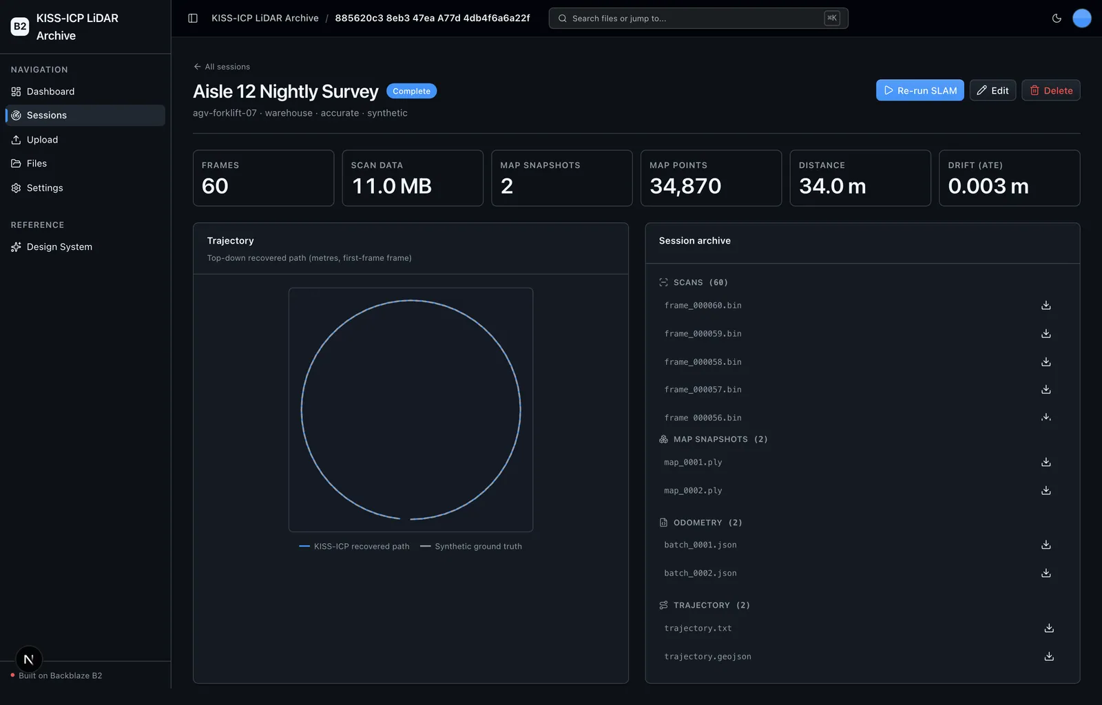Click TRAJECTORY (2) section header
1102x705 pixels.
705,605
